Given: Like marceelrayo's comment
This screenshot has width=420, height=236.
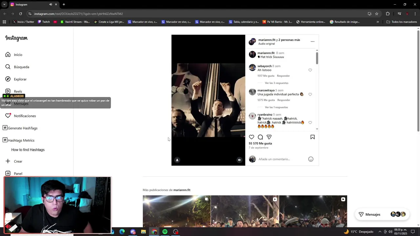Looking at the screenshot, I should pyautogui.click(x=310, y=94).
